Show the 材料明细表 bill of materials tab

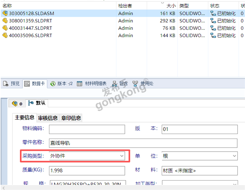click(92, 84)
